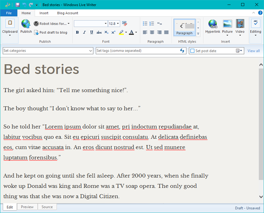
Task: Insert a Hyperlink
Action: [213, 26]
